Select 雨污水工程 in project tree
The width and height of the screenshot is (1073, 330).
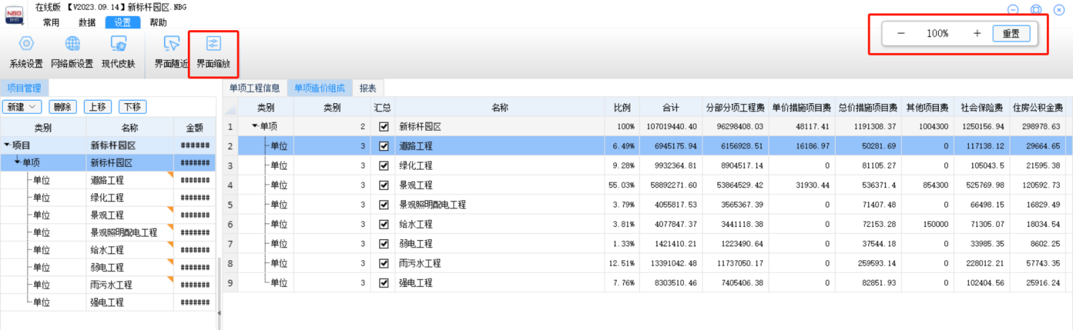tap(111, 285)
